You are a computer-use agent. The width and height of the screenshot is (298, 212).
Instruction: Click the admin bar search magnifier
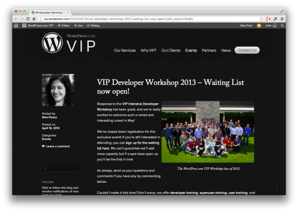coord(282,25)
